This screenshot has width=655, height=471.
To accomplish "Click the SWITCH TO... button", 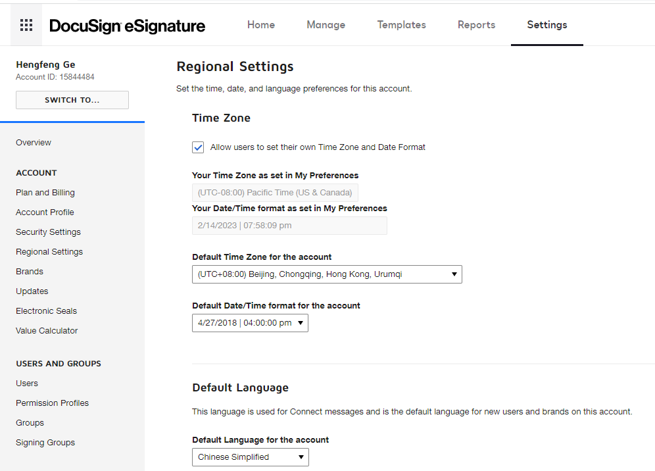I will pos(72,100).
